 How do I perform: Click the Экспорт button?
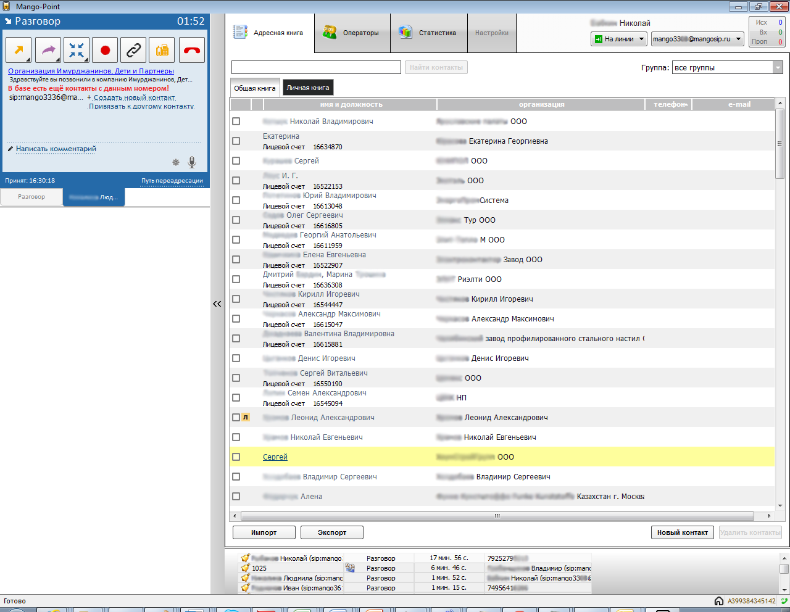[x=332, y=532]
